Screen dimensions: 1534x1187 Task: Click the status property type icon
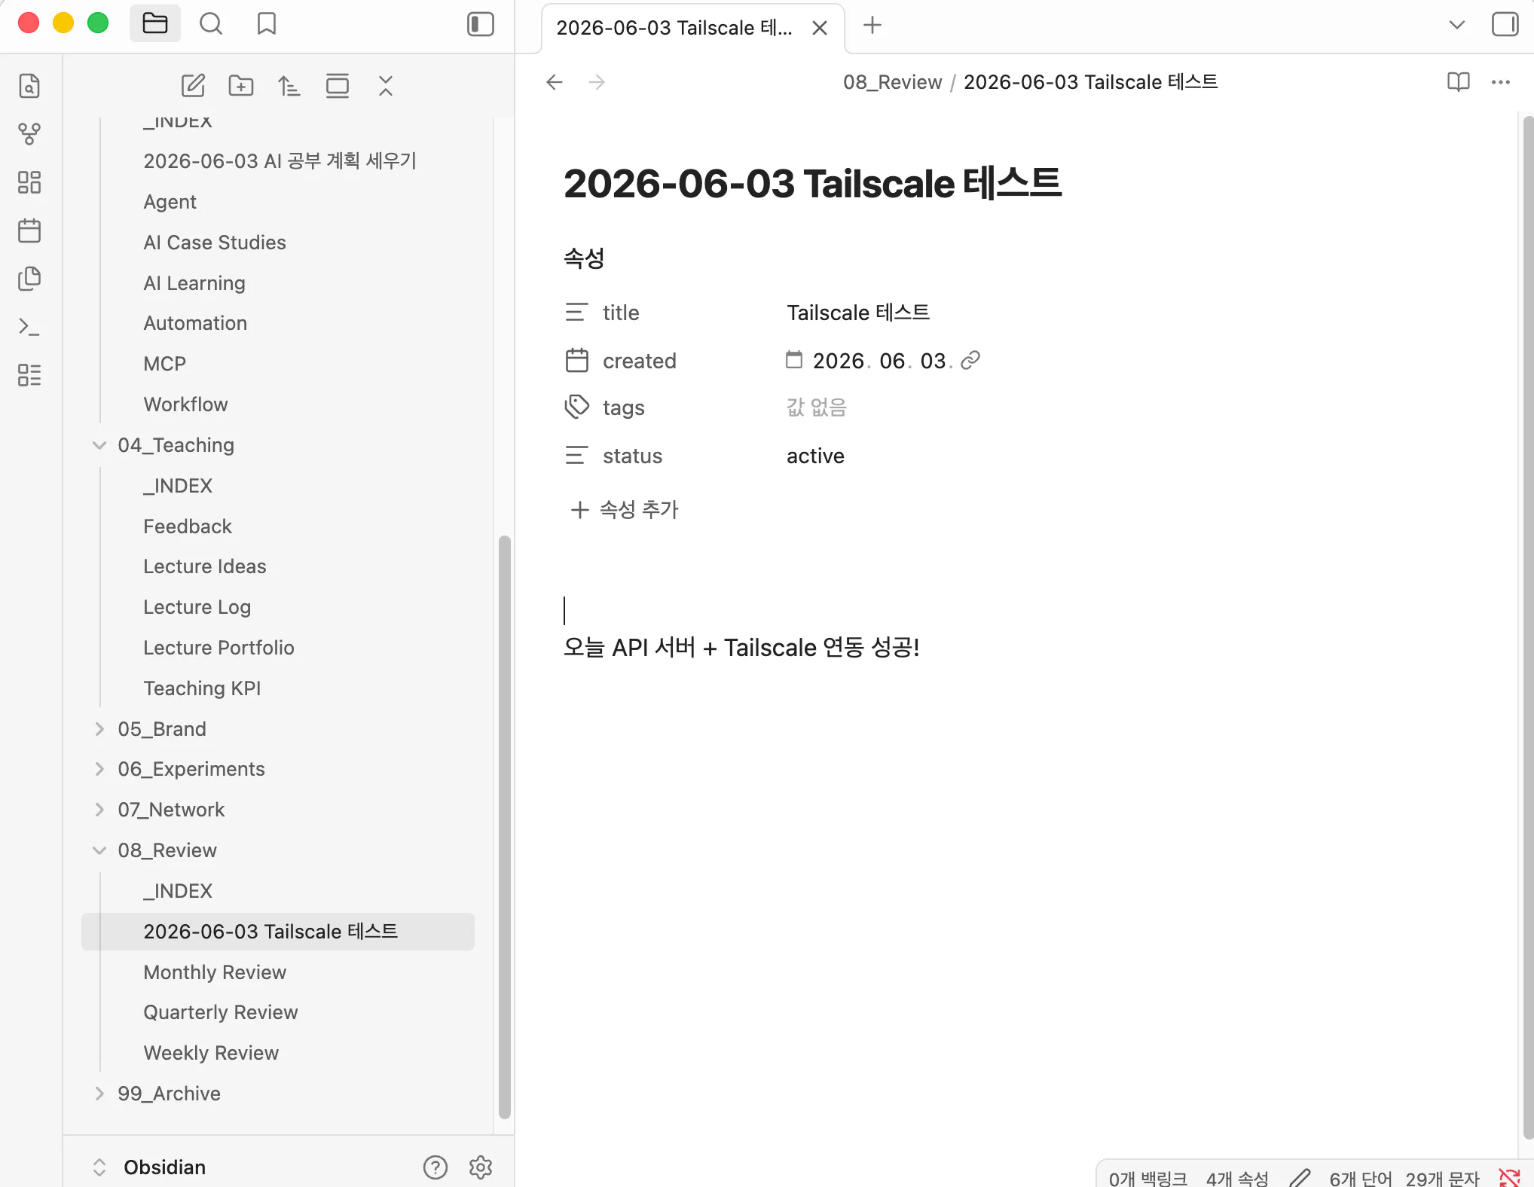click(576, 456)
